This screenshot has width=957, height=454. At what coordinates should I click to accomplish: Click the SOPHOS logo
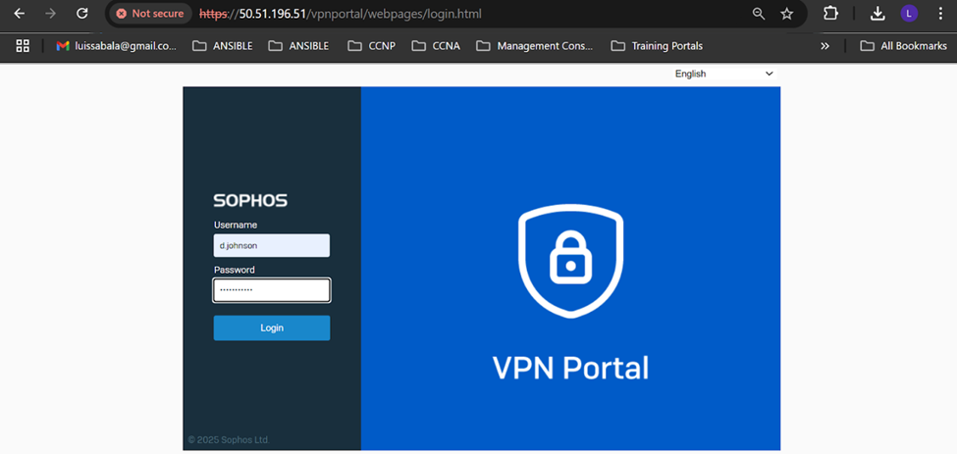(x=250, y=200)
